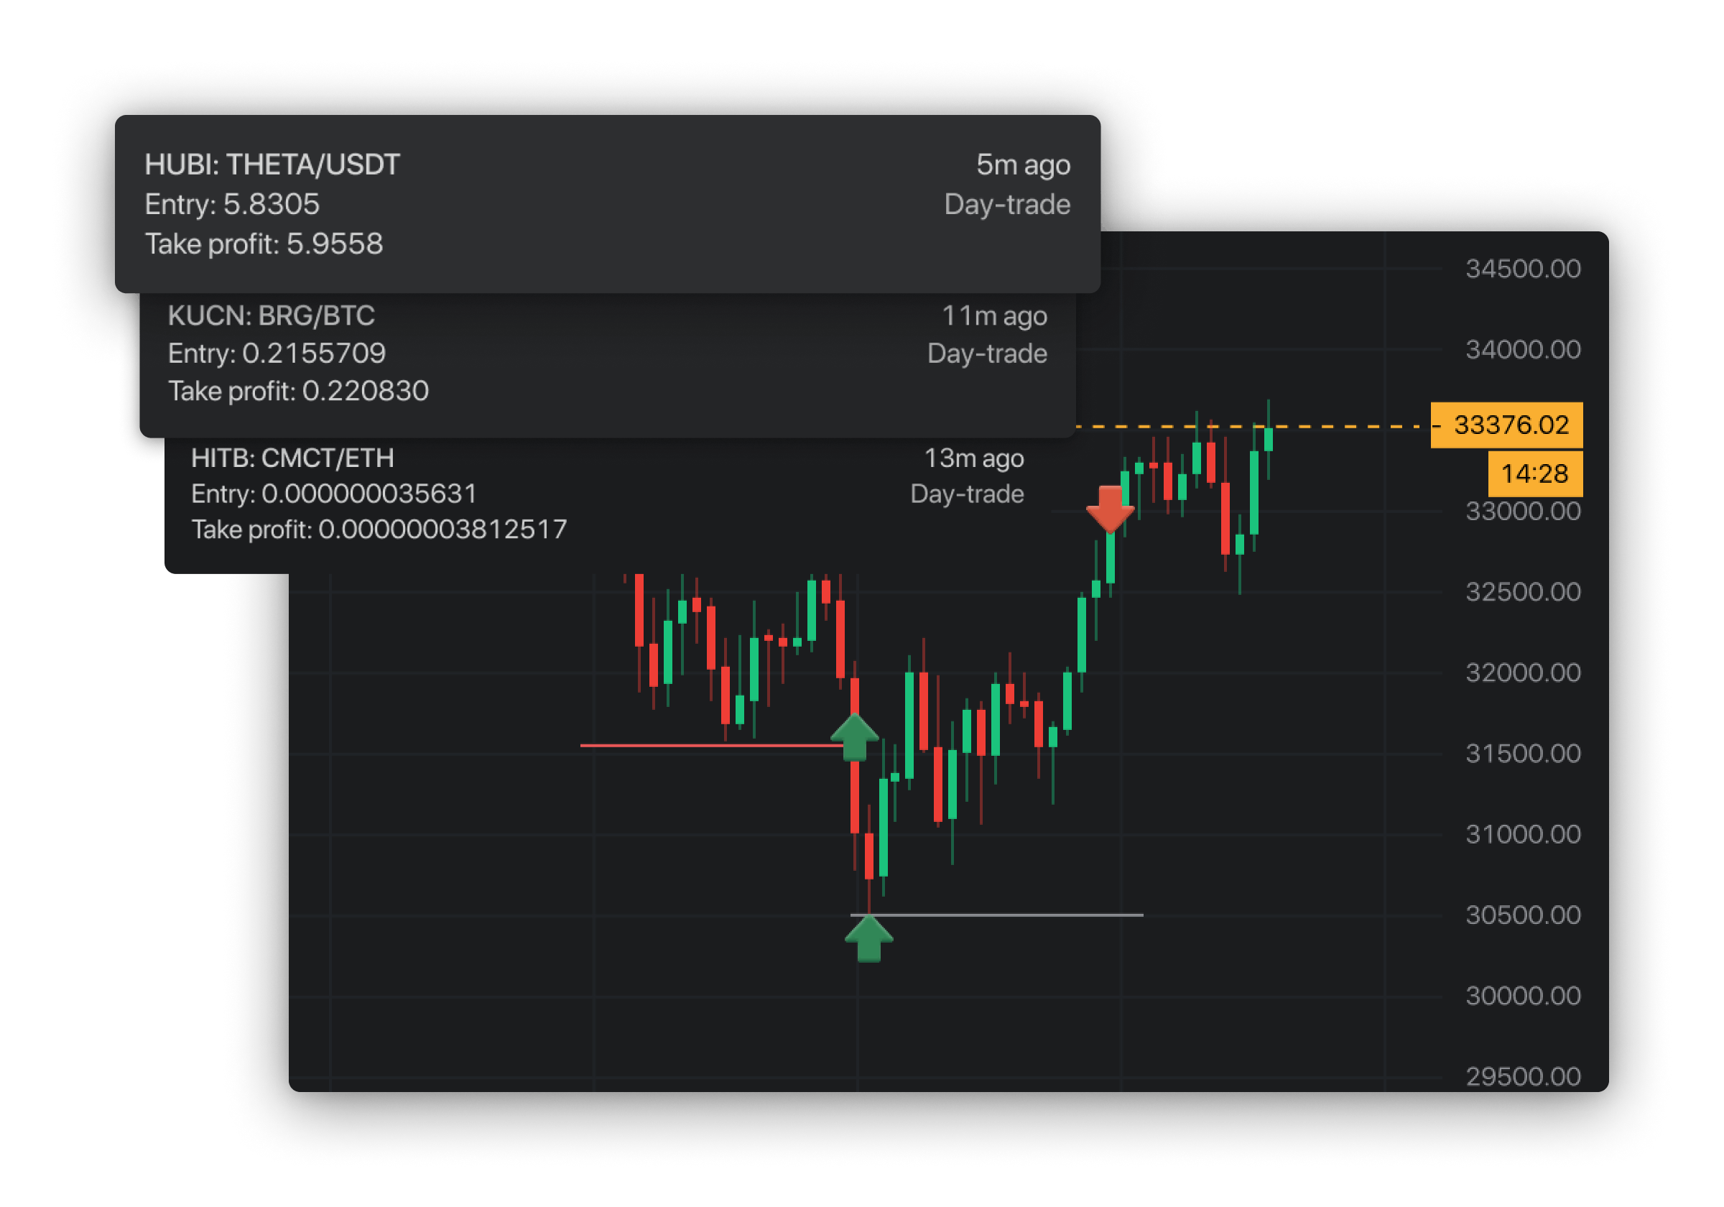Click the 33000.00 price axis label
1724x1207 pixels.
1523,512
